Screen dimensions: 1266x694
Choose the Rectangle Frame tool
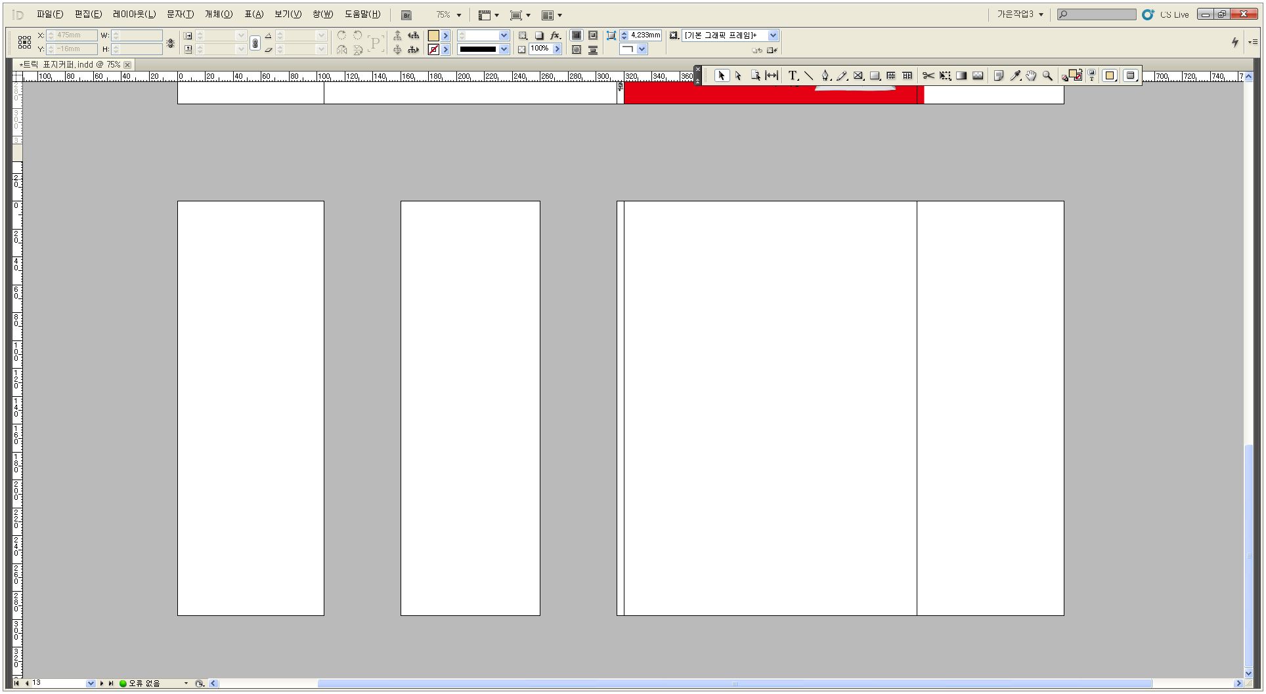858,76
